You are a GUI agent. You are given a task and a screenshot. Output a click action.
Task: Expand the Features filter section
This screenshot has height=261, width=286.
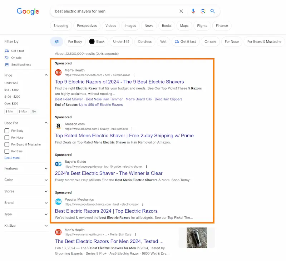46,168
